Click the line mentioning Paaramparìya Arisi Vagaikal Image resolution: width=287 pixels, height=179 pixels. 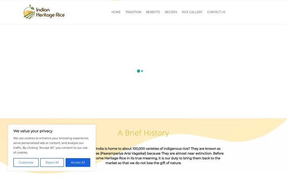(x=159, y=154)
